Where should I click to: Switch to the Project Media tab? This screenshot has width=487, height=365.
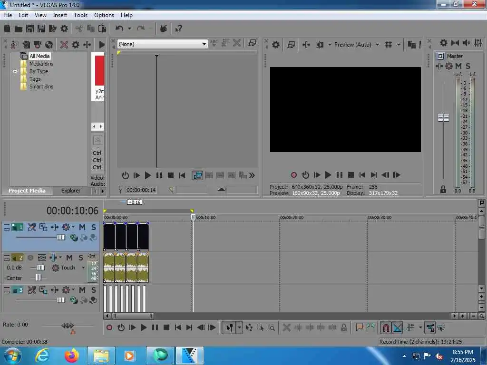point(27,191)
